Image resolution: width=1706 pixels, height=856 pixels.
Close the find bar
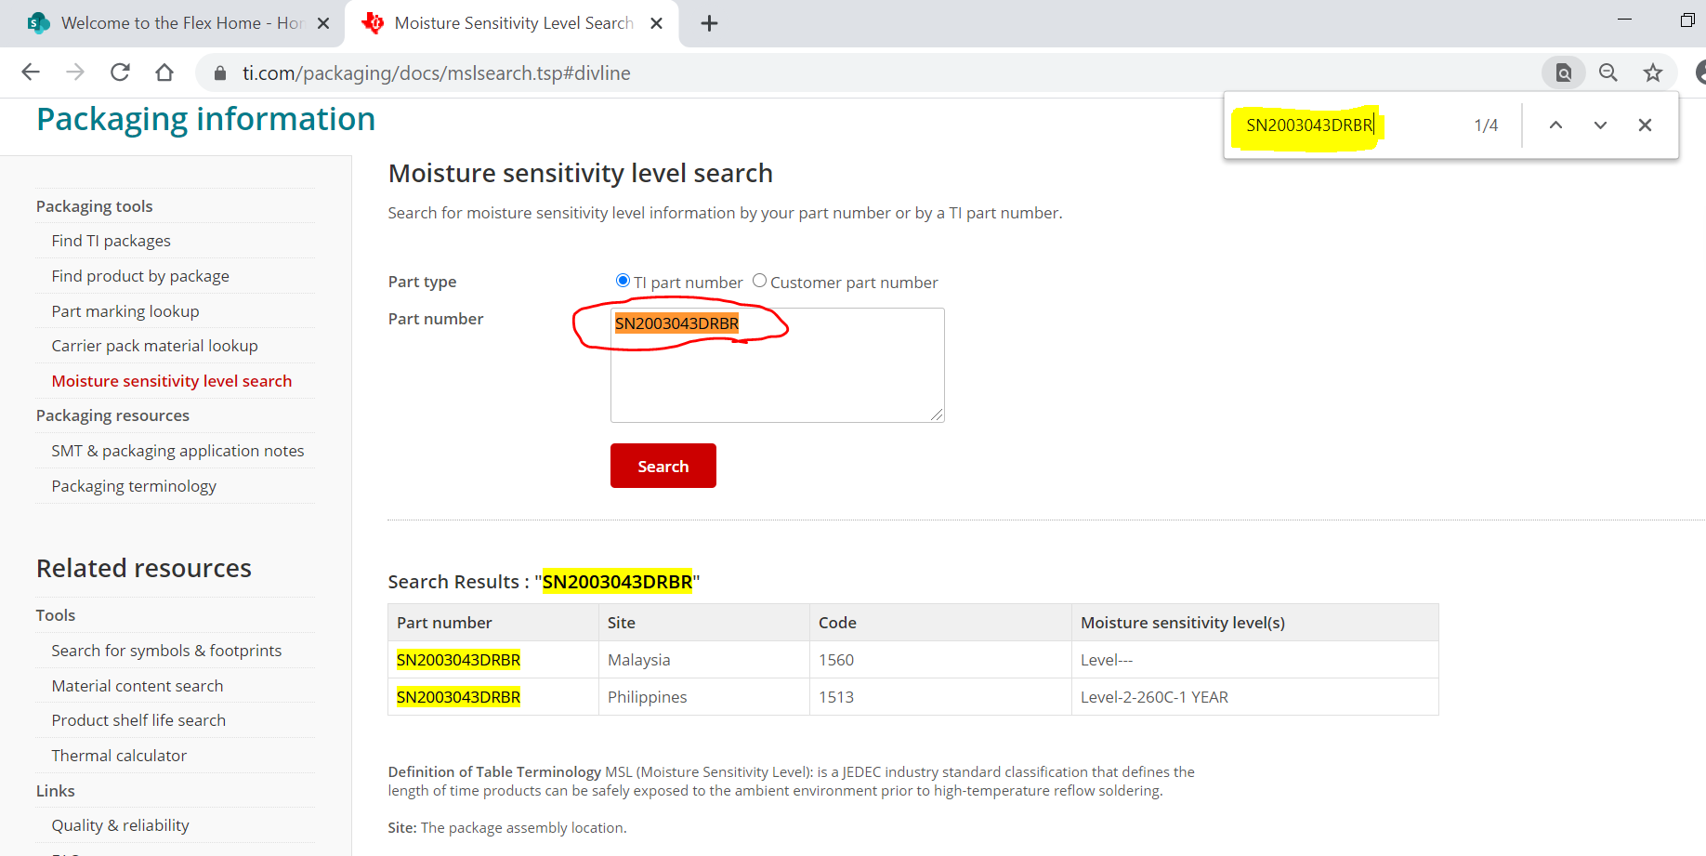point(1645,125)
